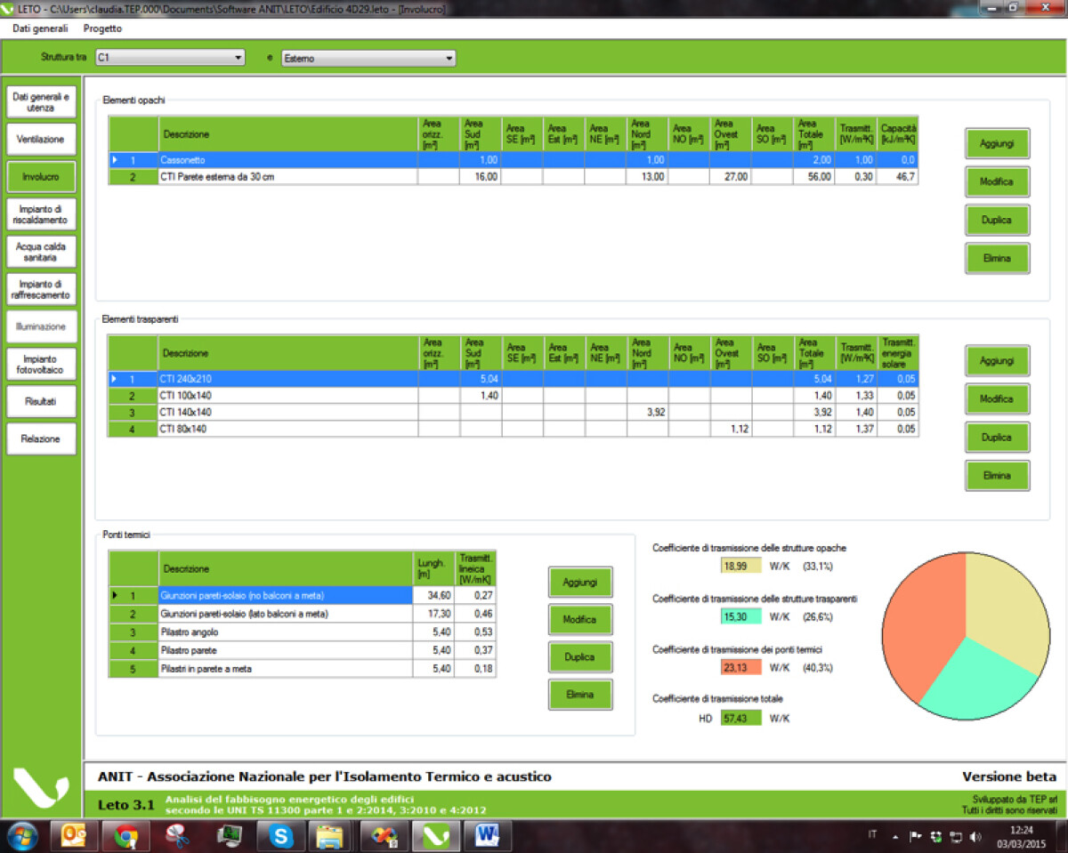Click Modifica in Elementi opachi
The height and width of the screenshot is (853, 1068).
(997, 181)
